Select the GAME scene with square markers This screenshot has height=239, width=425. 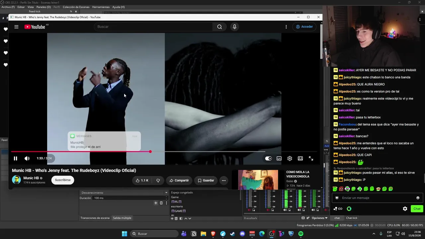click(x=178, y=211)
